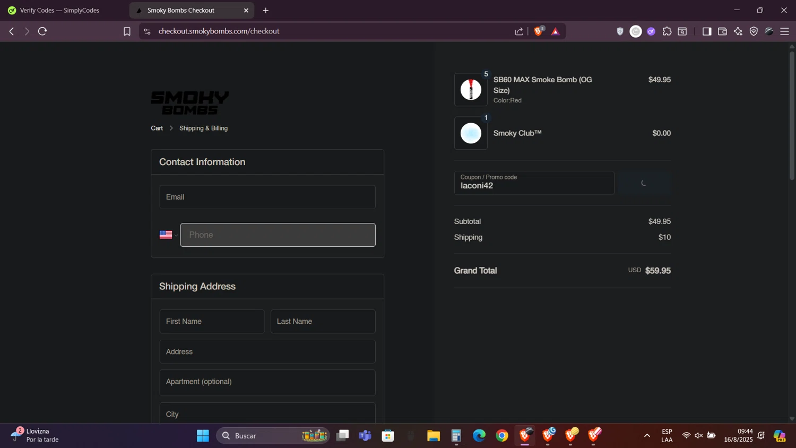The height and width of the screenshot is (448, 796).
Task: Go back to previous page
Action: (x=11, y=31)
